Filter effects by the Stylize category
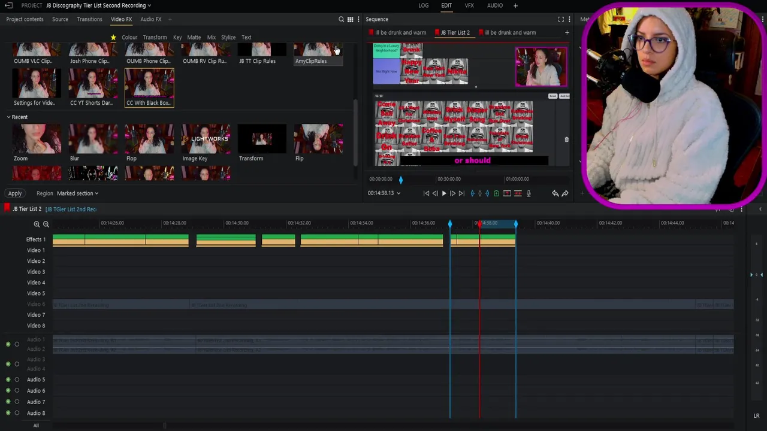Screen dimensions: 767x431 pyautogui.click(x=228, y=37)
